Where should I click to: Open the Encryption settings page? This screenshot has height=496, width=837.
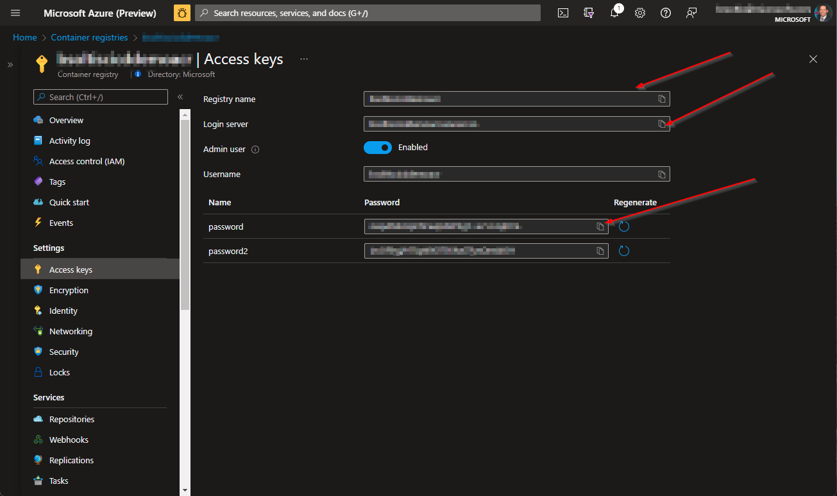tap(69, 290)
